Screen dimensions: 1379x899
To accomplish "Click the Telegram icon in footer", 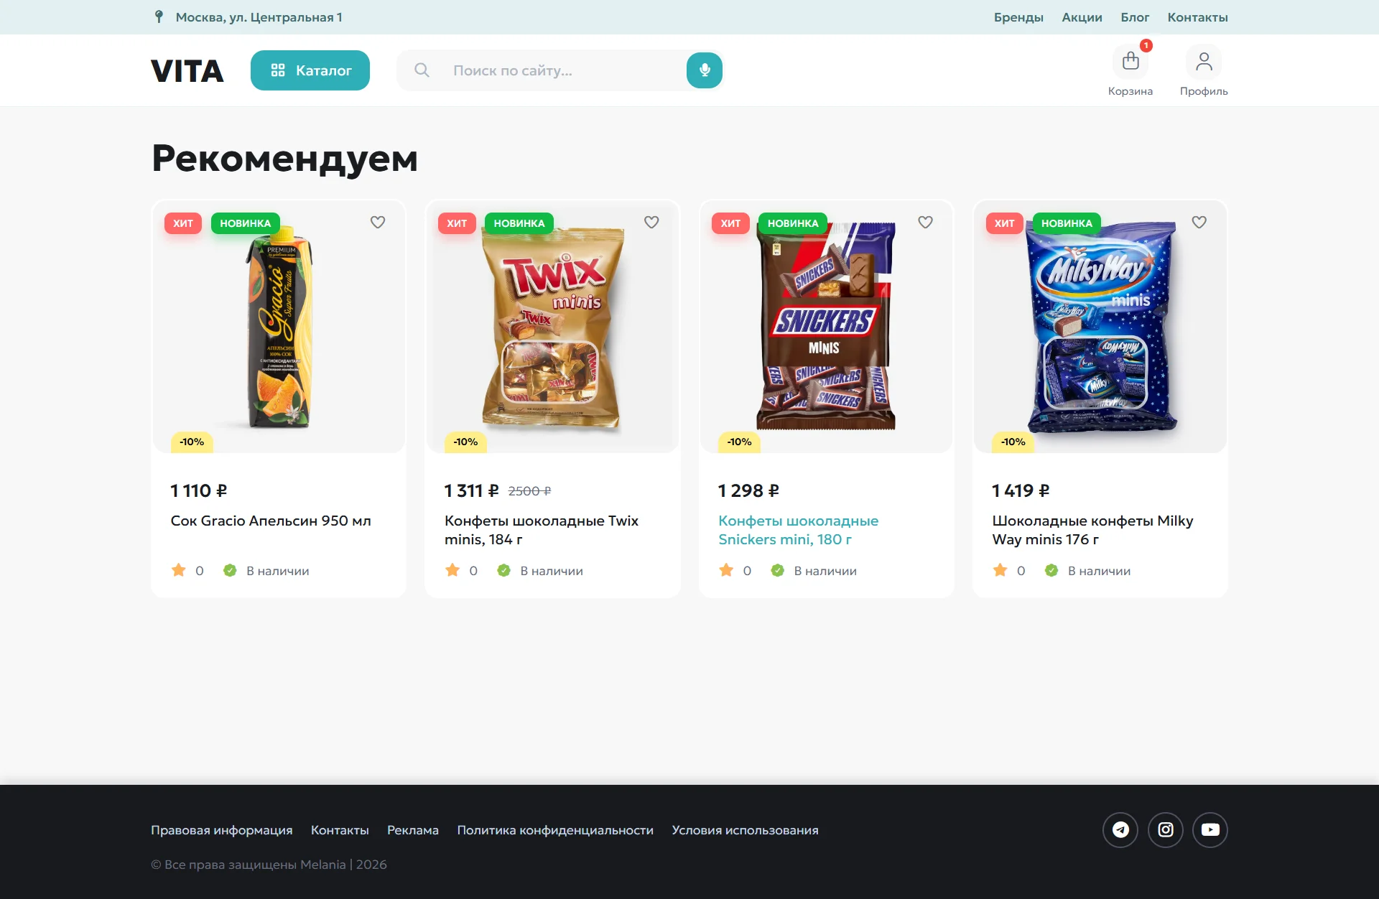I will (x=1120, y=830).
